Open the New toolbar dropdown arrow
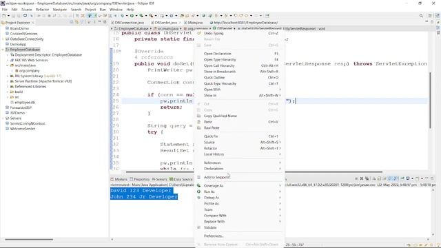 [8, 16]
